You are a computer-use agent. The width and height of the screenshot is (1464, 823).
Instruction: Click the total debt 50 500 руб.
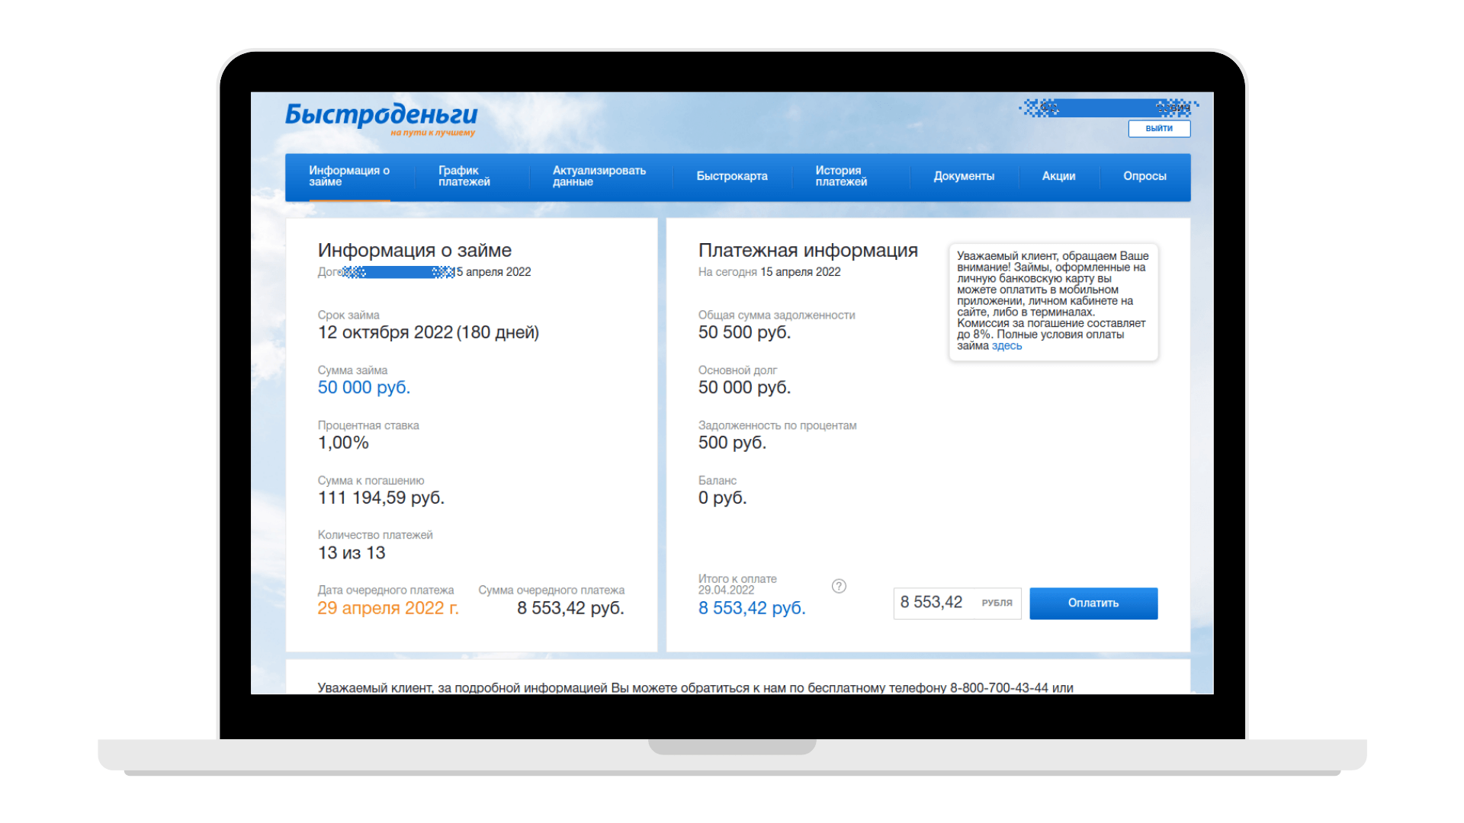click(744, 332)
